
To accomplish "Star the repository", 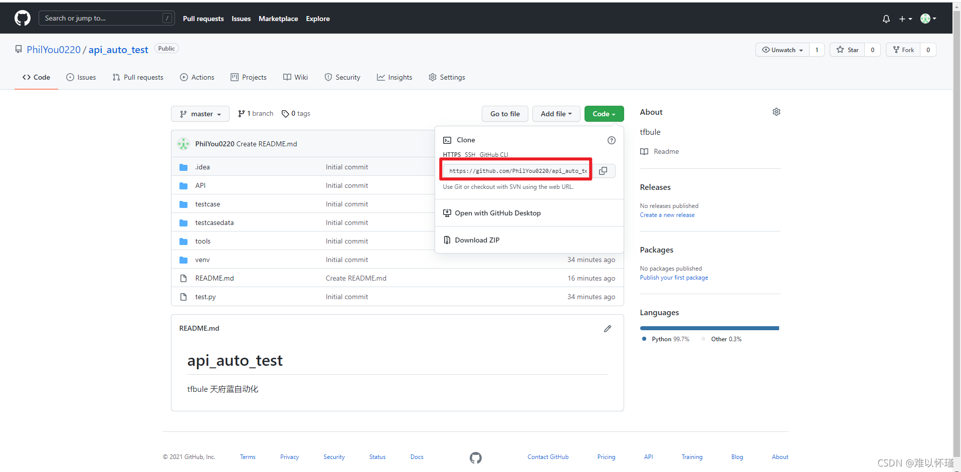I will tap(847, 50).
